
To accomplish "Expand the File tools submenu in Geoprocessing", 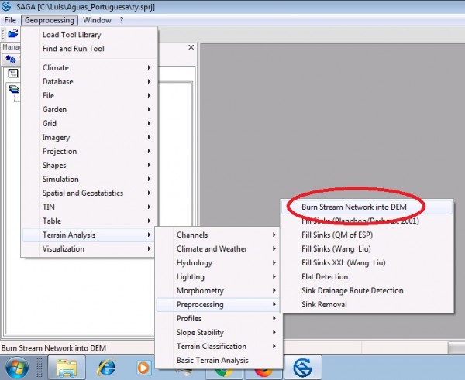I will [x=89, y=95].
